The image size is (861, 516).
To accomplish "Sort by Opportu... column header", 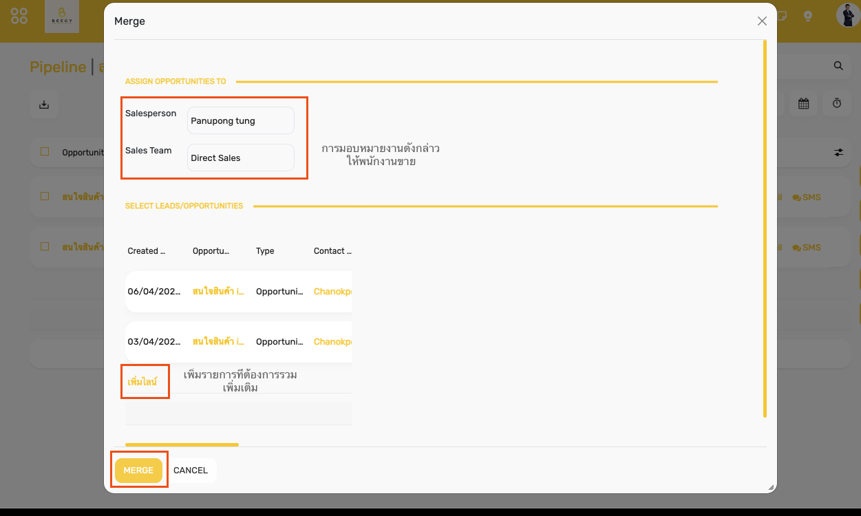I will pyautogui.click(x=211, y=251).
